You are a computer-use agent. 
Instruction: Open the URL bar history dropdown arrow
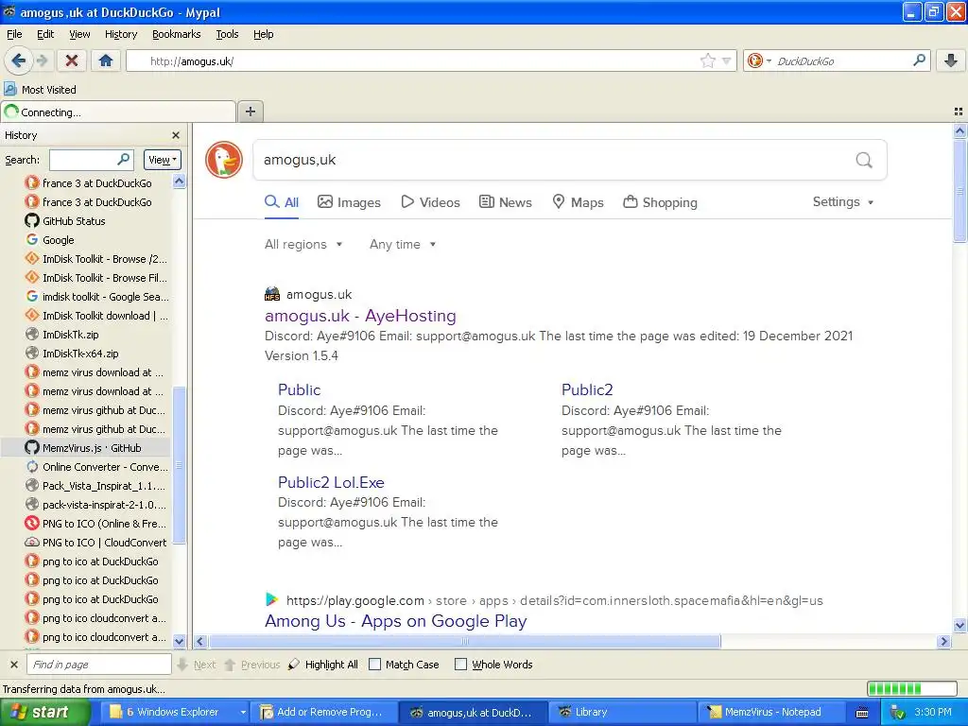coord(727,60)
